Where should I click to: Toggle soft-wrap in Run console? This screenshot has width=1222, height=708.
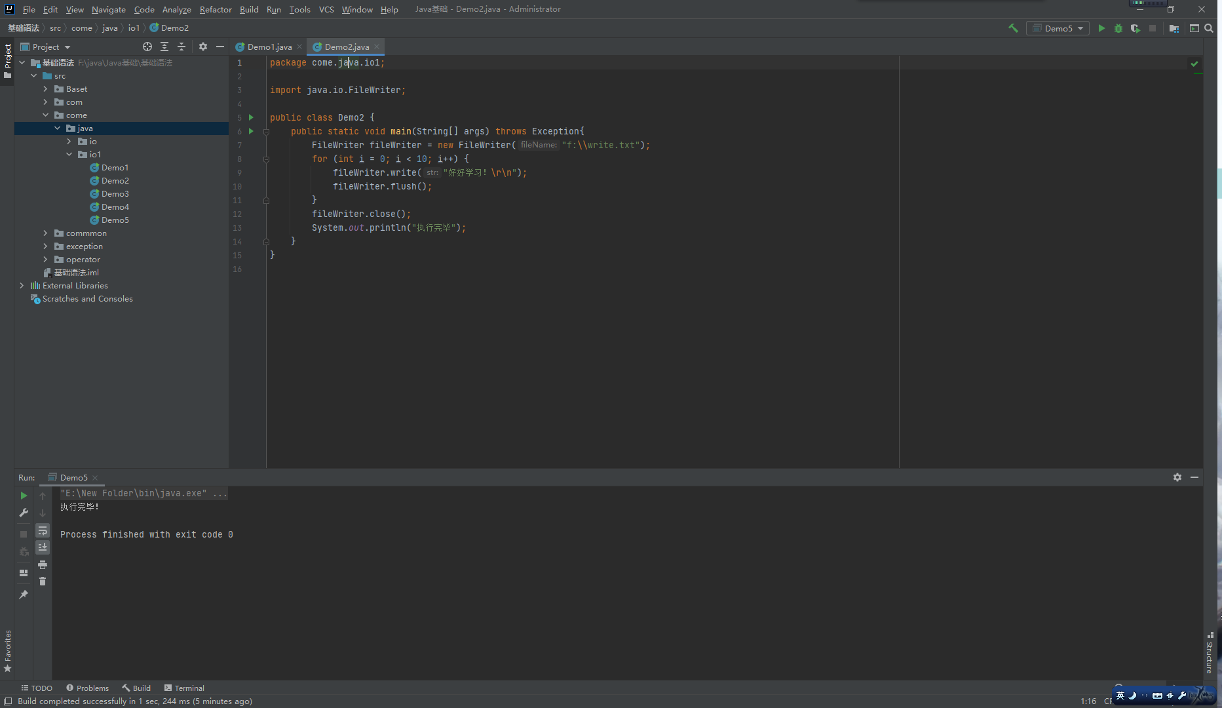tap(43, 530)
